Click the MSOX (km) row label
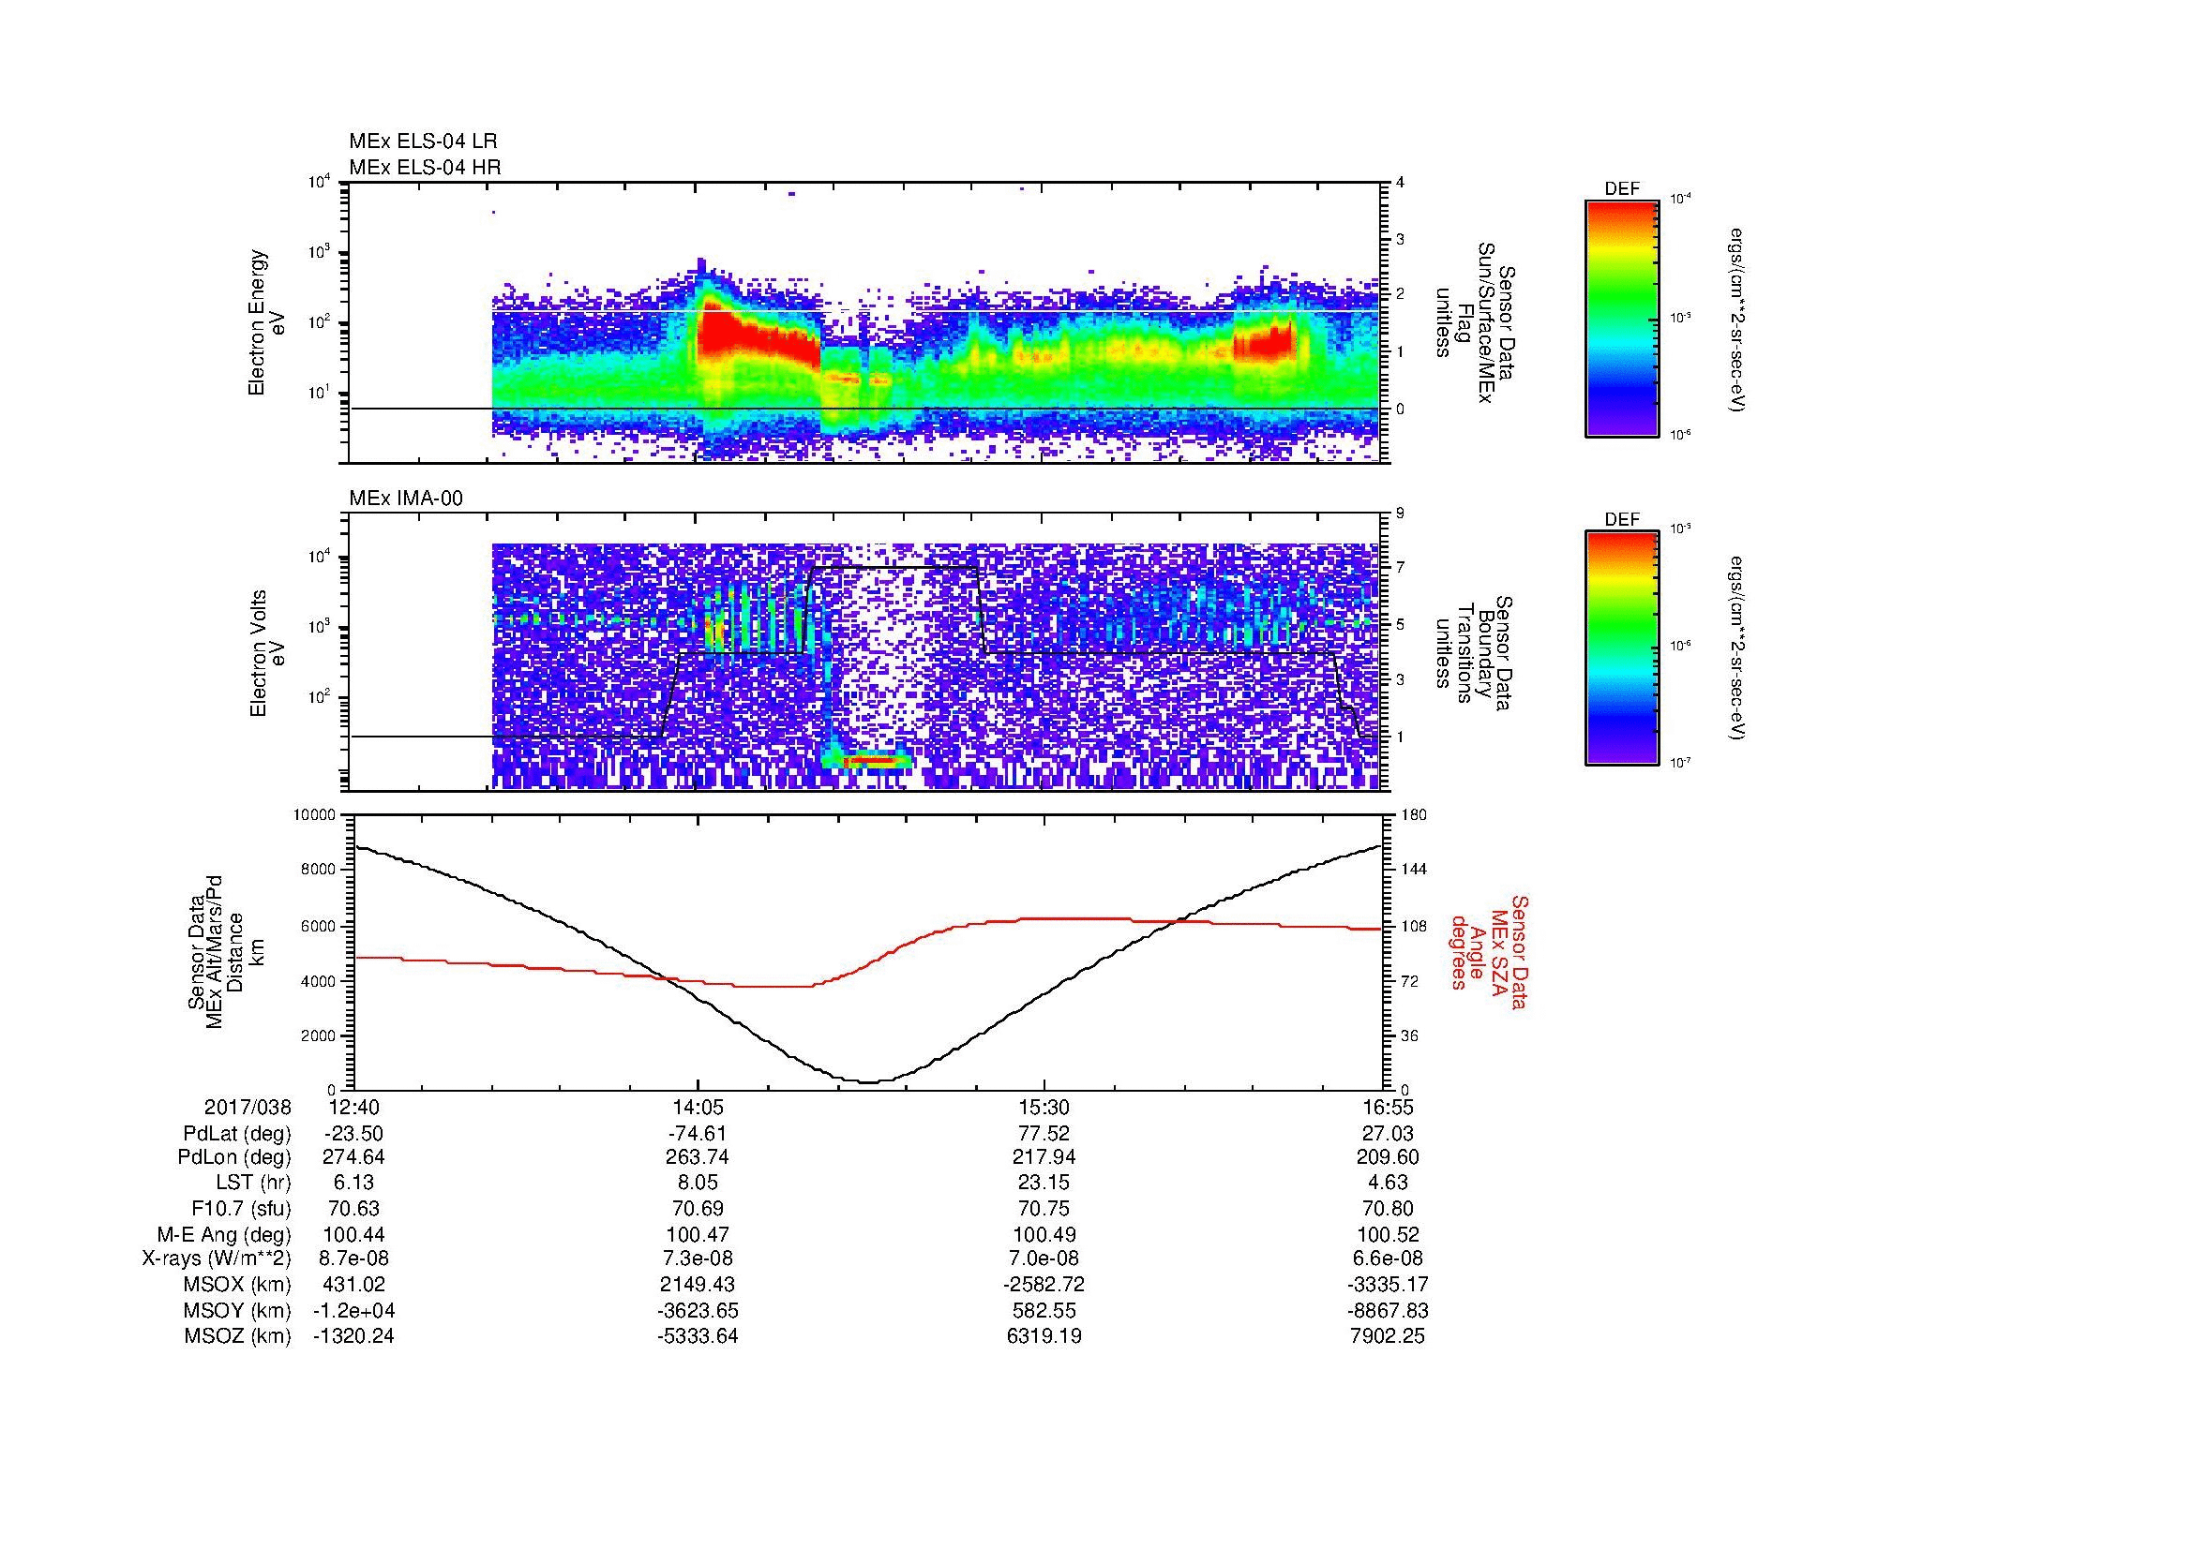2193x1549 pixels. point(237,1285)
